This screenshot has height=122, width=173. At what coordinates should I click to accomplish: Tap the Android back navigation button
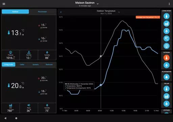tap(5, 118)
